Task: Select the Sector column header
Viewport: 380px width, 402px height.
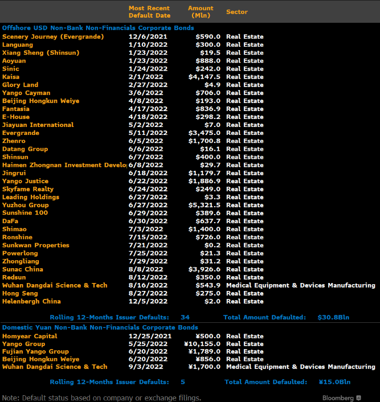Action: click(x=237, y=12)
